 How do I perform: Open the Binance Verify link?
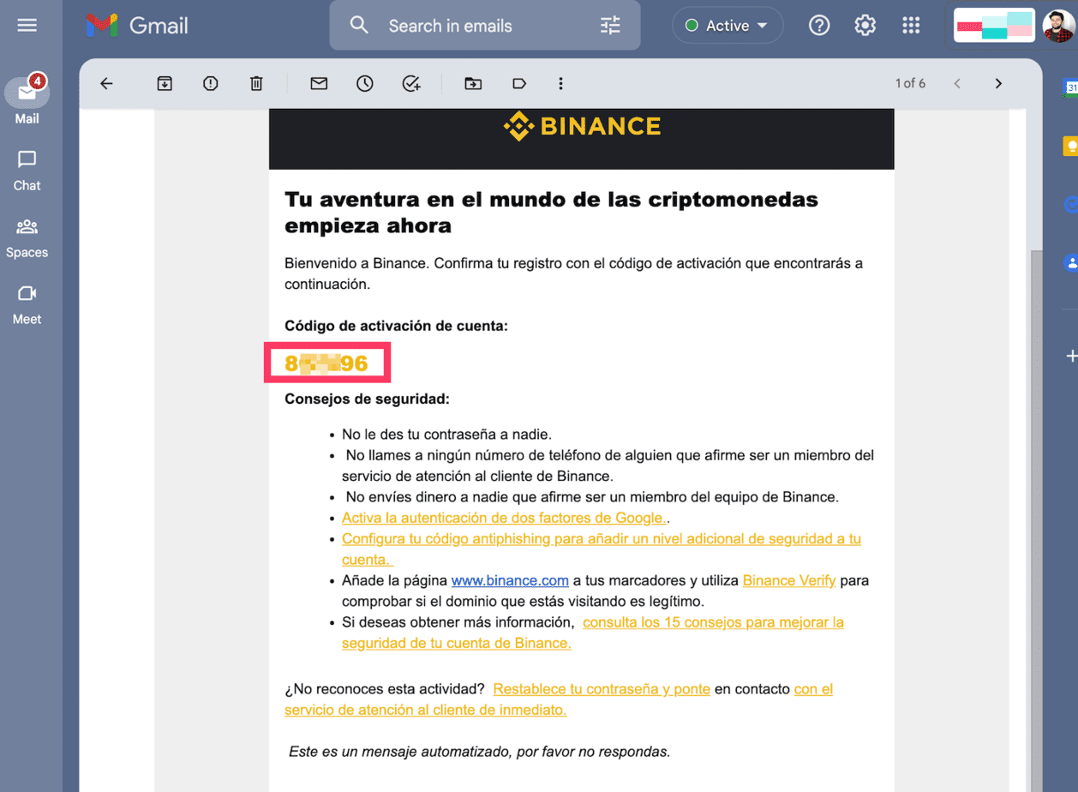point(789,580)
